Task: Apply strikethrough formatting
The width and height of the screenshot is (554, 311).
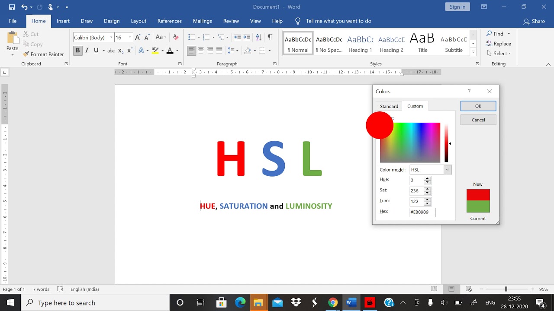Action: (111, 51)
